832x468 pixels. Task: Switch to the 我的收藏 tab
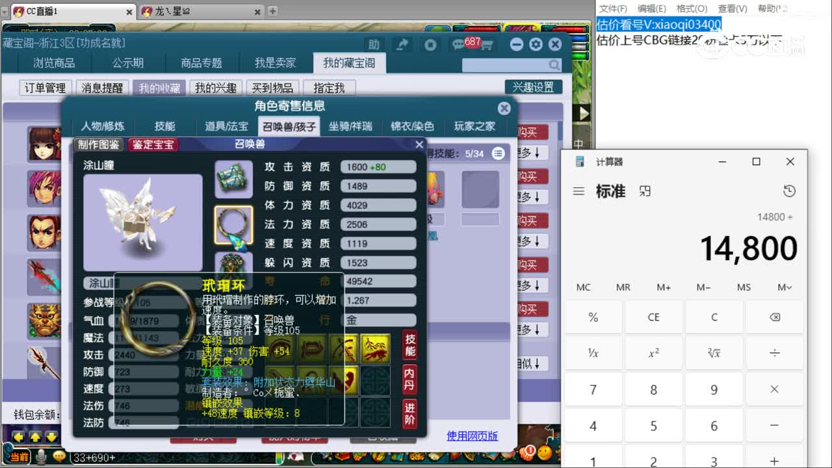click(x=159, y=87)
